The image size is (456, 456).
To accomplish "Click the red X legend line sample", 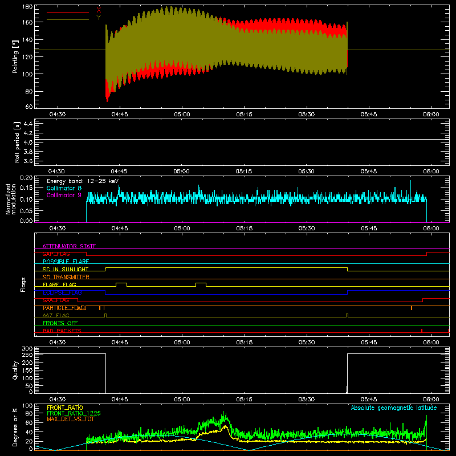I will 67,12.
